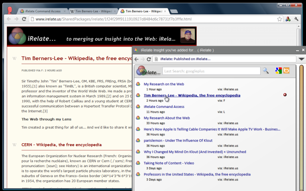Switch to iRelate Command Access tab
This screenshot has height=191, width=306.
43,11
